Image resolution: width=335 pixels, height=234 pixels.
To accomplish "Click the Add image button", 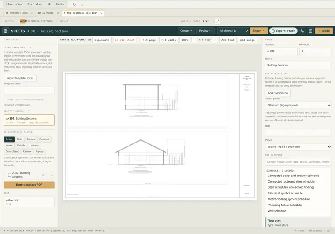I will pyautogui.click(x=247, y=40).
